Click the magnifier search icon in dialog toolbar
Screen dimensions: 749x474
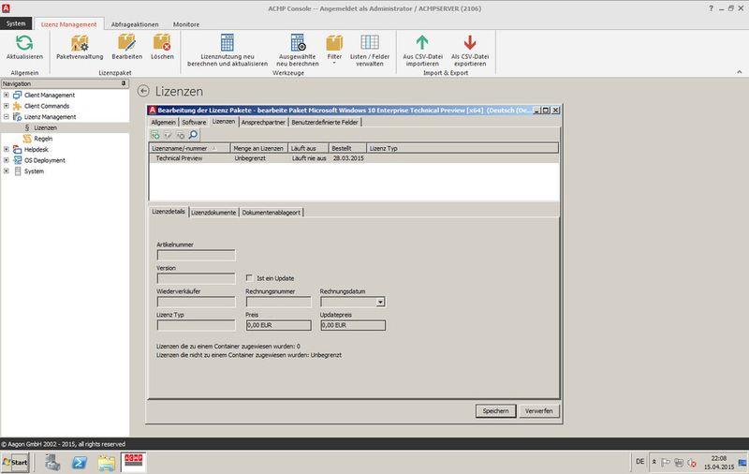pos(193,135)
